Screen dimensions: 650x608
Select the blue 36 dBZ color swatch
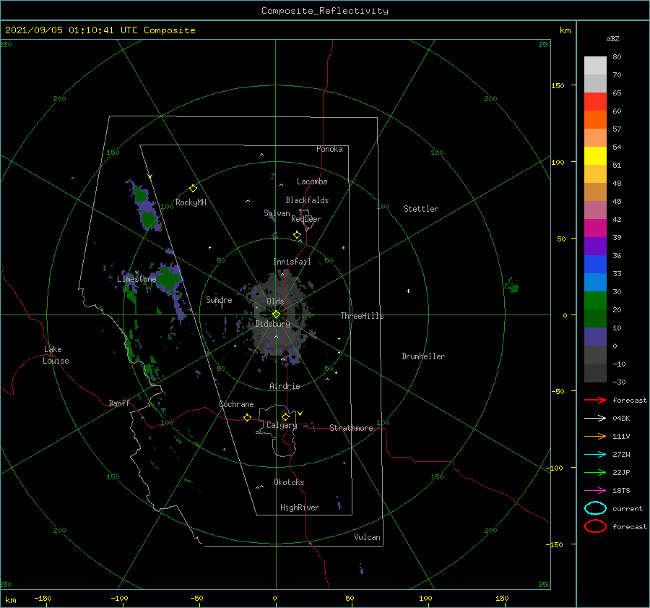pyautogui.click(x=595, y=264)
